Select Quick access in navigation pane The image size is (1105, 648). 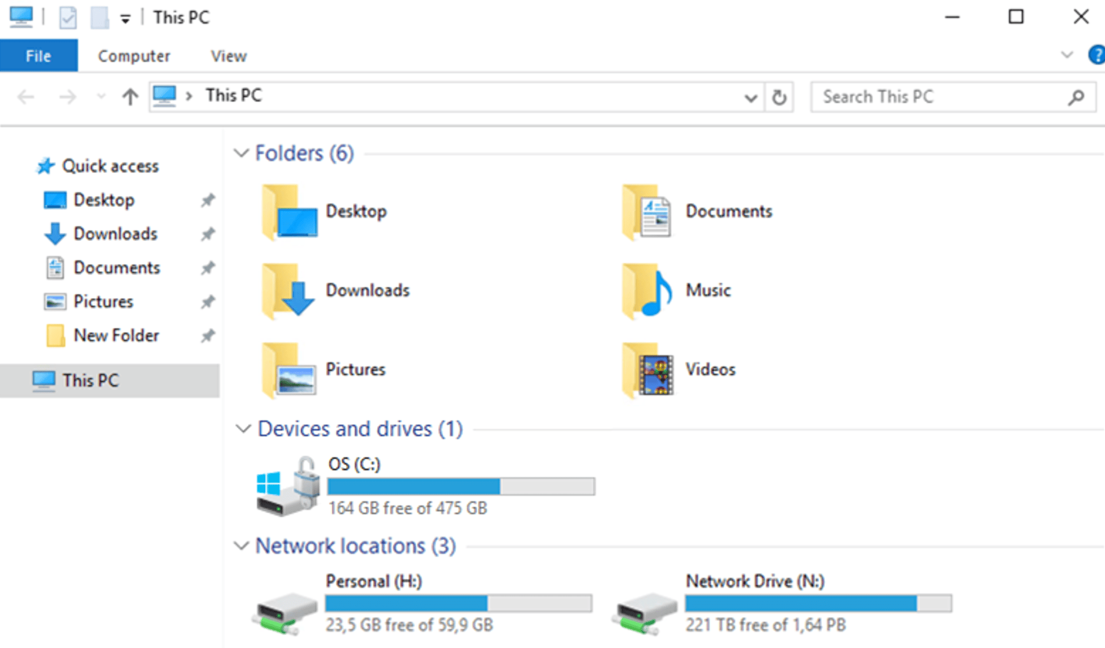(110, 166)
